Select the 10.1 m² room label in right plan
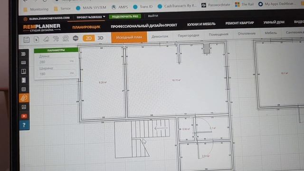304x171 pixels. coord(285,73)
